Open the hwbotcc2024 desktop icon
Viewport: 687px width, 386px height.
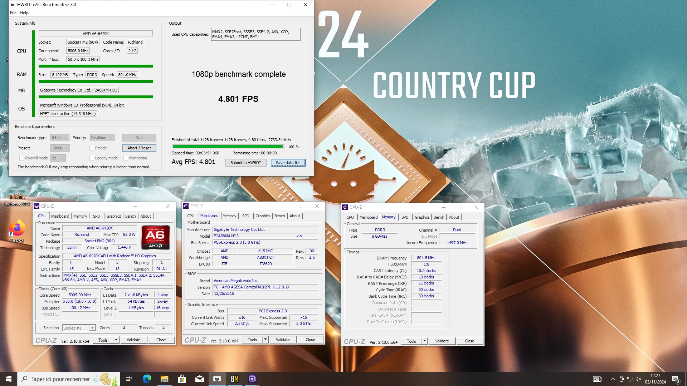17,198
